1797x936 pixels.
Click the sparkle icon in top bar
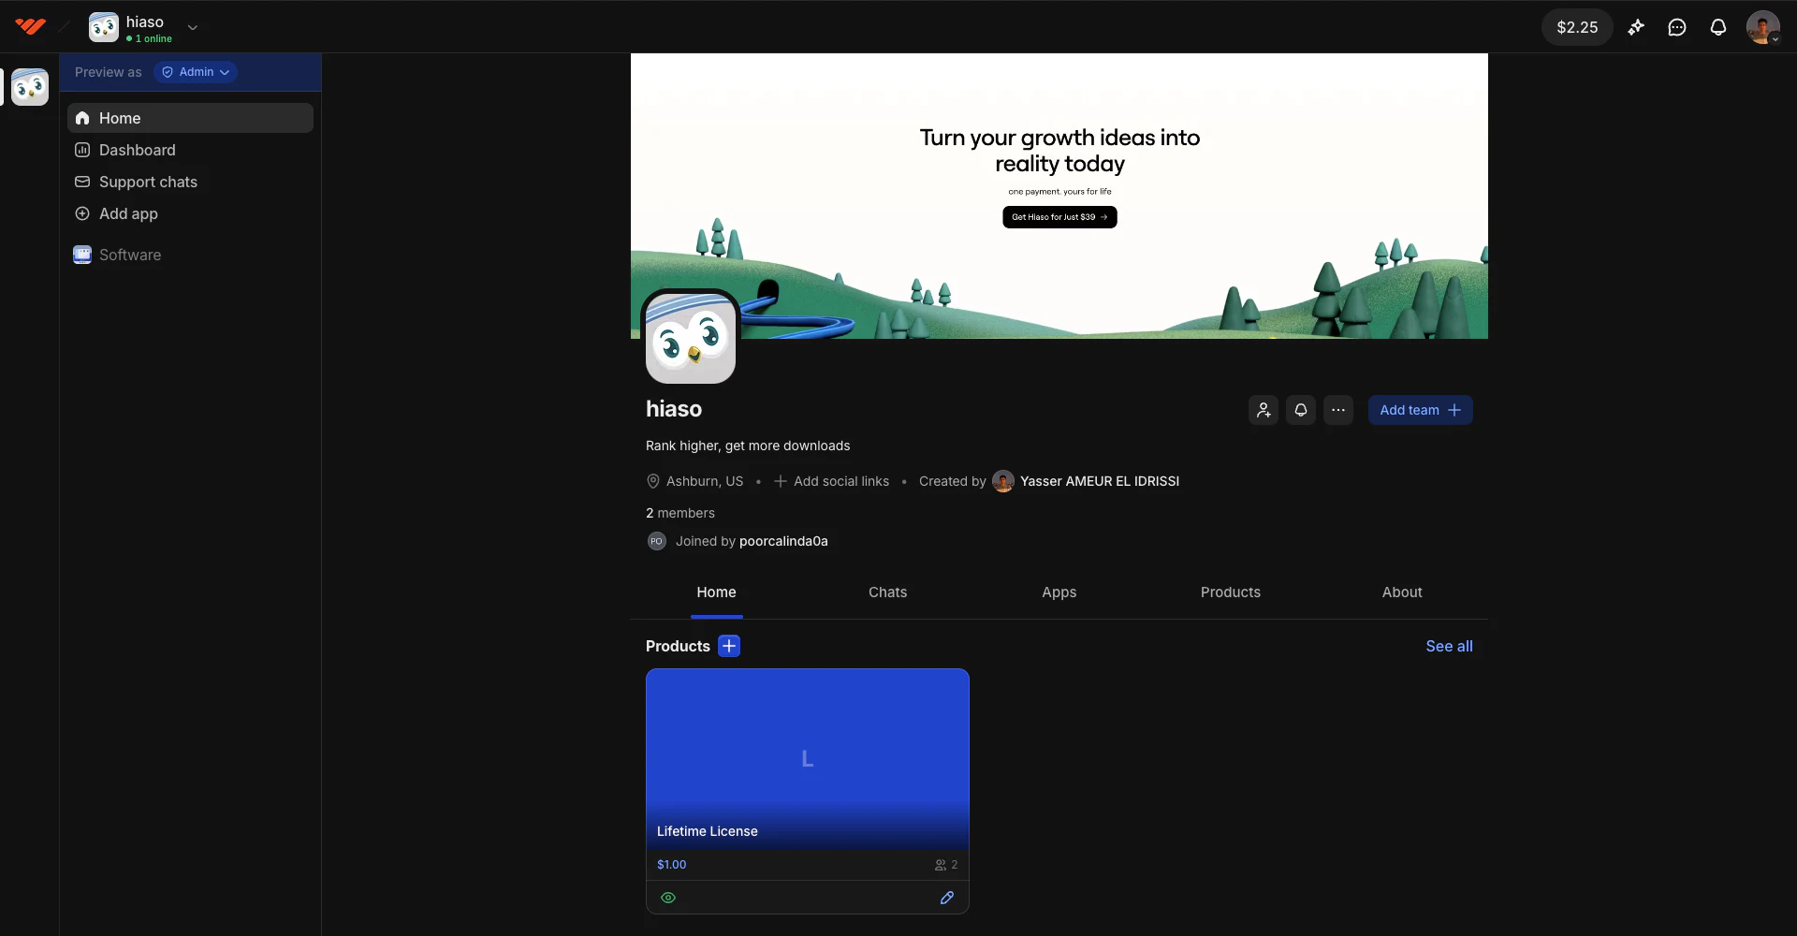pyautogui.click(x=1636, y=27)
